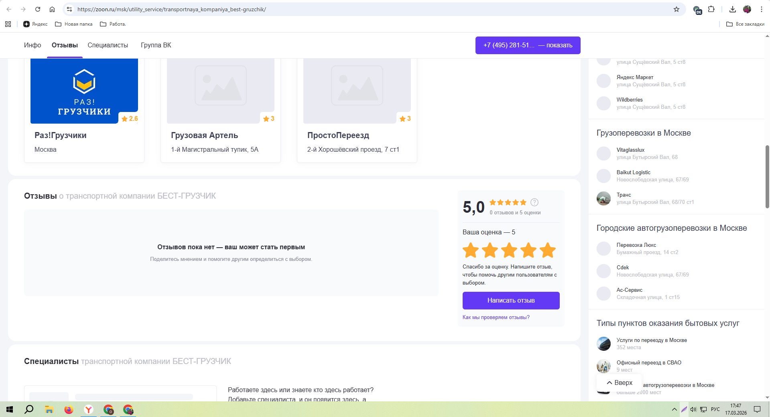770x417 pixels.
Task: Open the browser profile avatar
Action: [x=747, y=9]
